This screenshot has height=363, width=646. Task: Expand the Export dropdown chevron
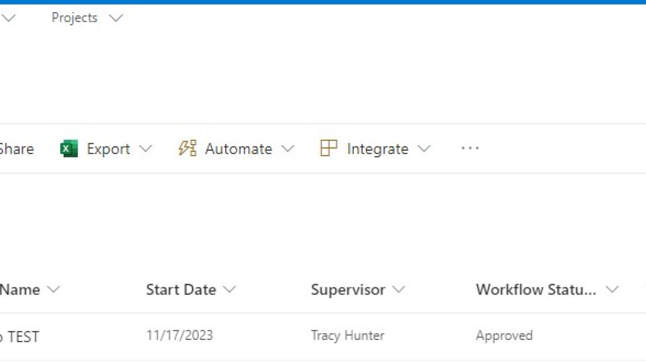point(145,149)
